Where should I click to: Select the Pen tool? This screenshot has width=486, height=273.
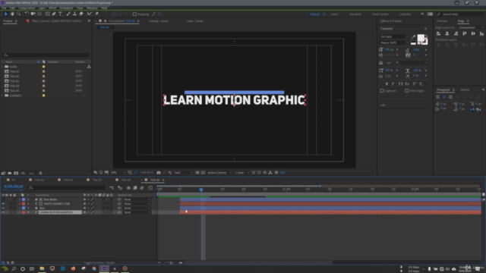click(54, 14)
